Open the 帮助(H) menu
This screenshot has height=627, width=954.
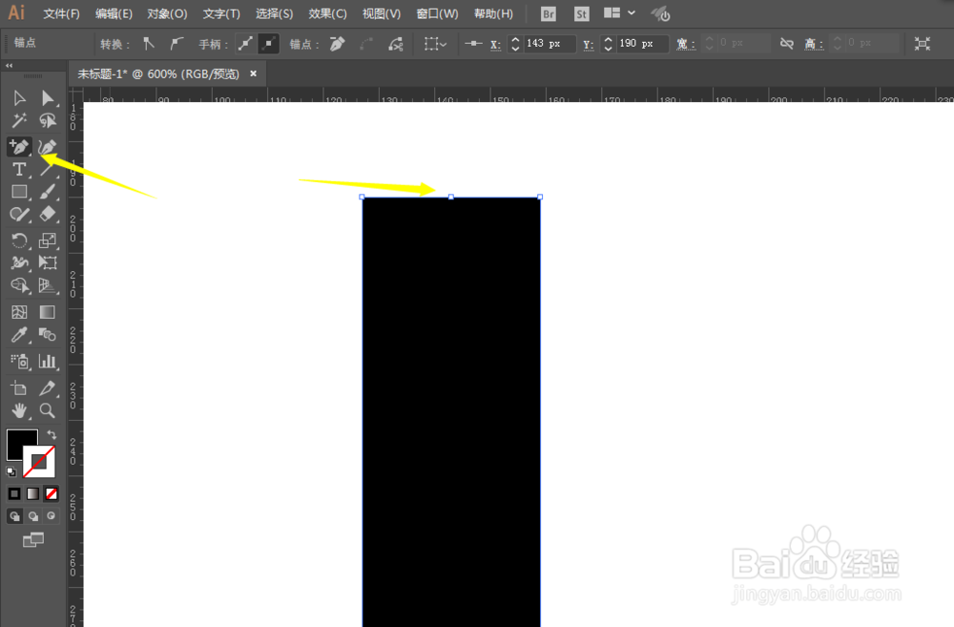(x=493, y=13)
